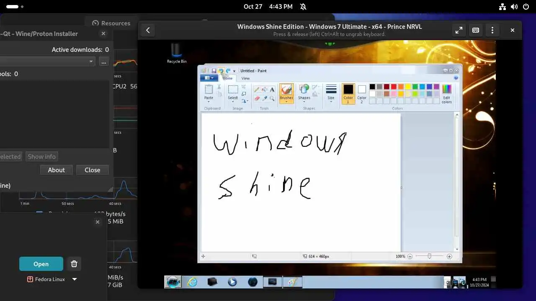This screenshot has width=536, height=301.
Task: Select the Color picker eyedropper tool
Action: [x=264, y=98]
